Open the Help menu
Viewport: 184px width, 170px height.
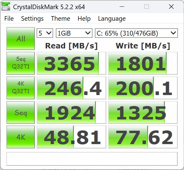click(84, 19)
